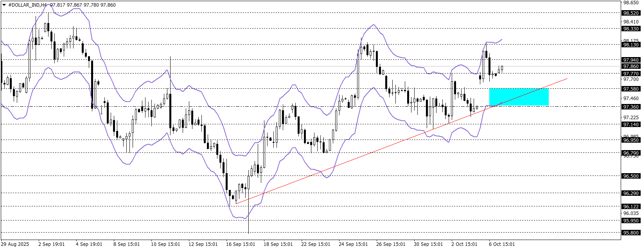Click the 98.330 price level label
The width and height of the screenshot is (643, 249).
coord(631,29)
